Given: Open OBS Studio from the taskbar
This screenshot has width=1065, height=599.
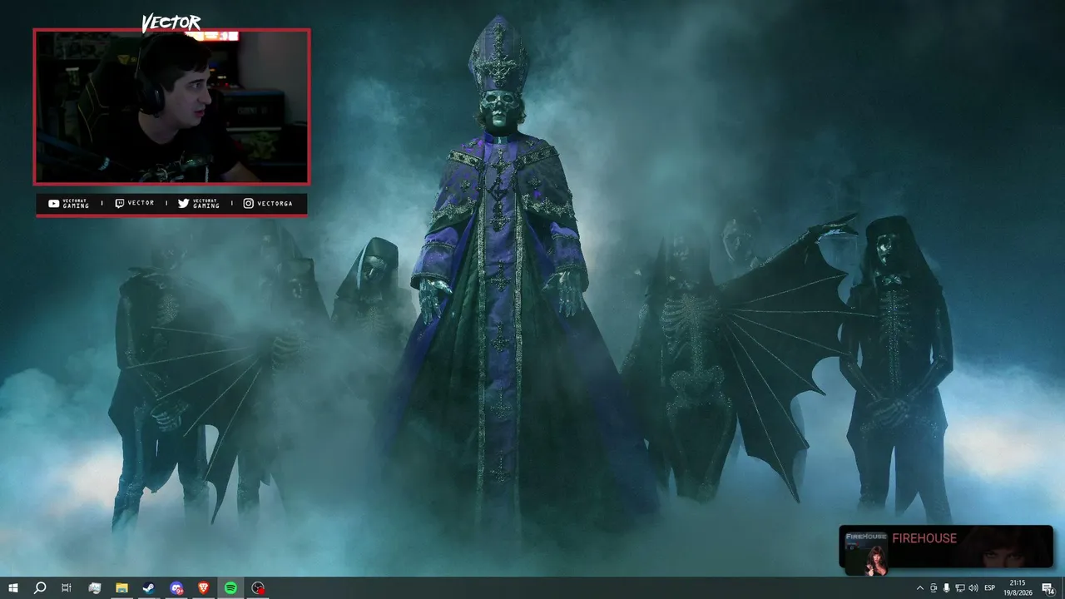Looking at the screenshot, I should click(258, 588).
